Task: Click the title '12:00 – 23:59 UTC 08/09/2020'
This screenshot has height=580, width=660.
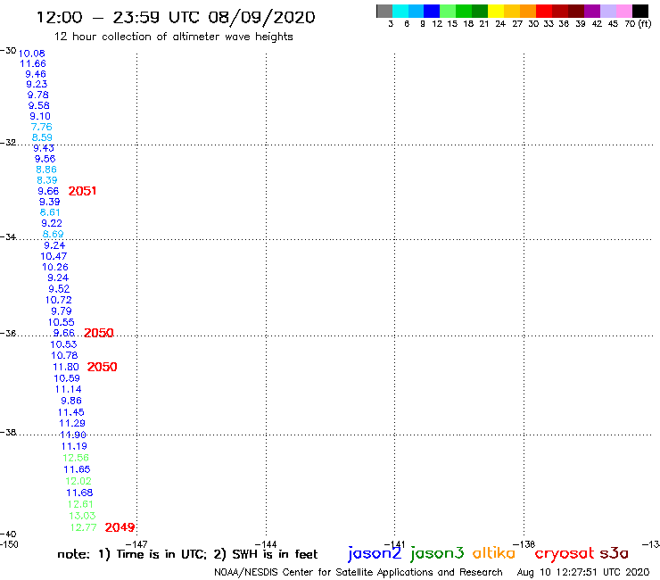Action: pos(176,17)
